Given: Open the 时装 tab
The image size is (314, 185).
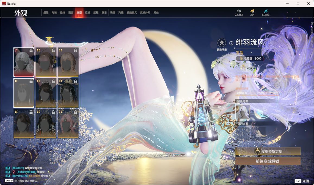Looking at the screenshot, I should point(54,13).
